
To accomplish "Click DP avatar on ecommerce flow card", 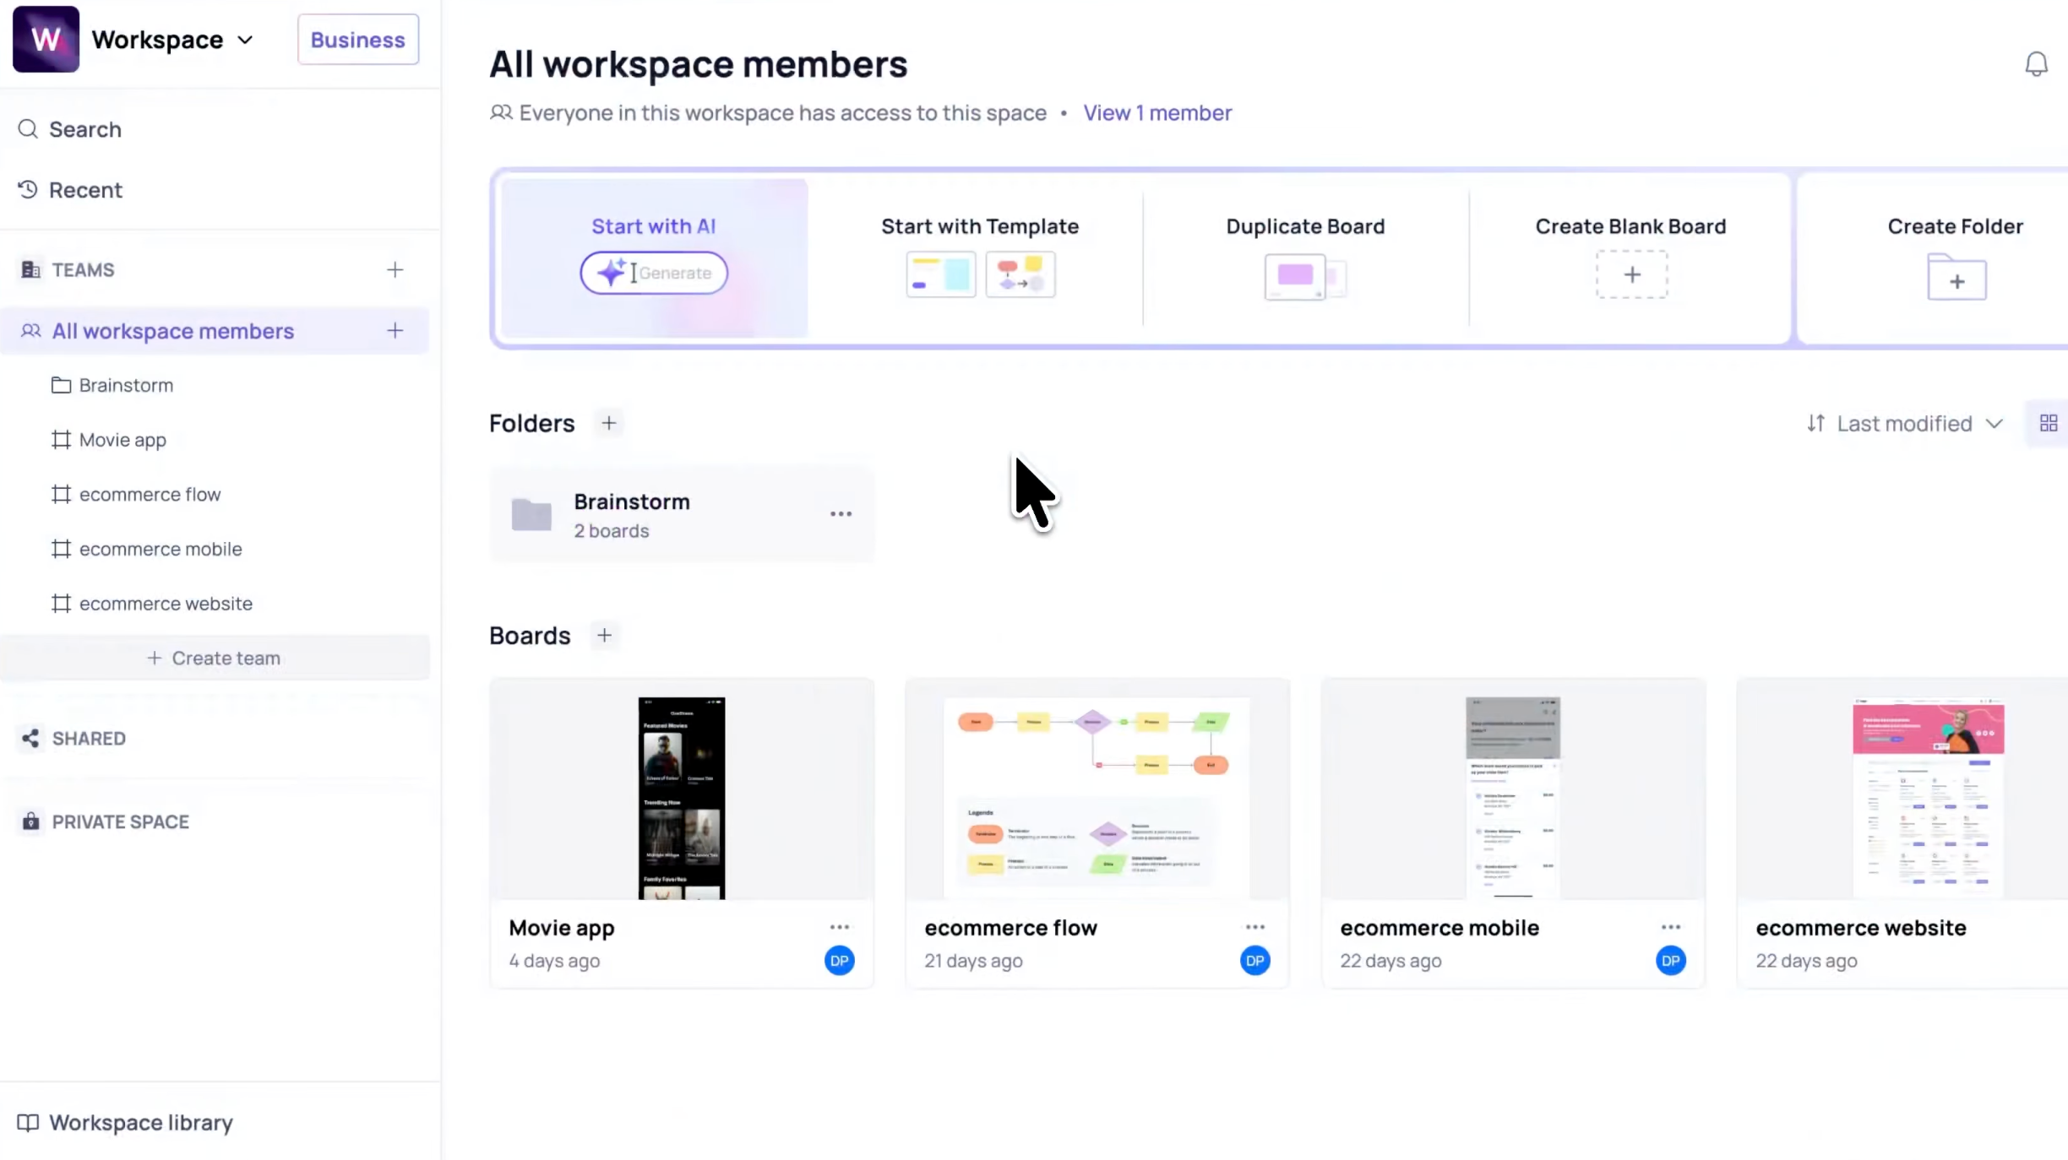I will pyautogui.click(x=1254, y=961).
